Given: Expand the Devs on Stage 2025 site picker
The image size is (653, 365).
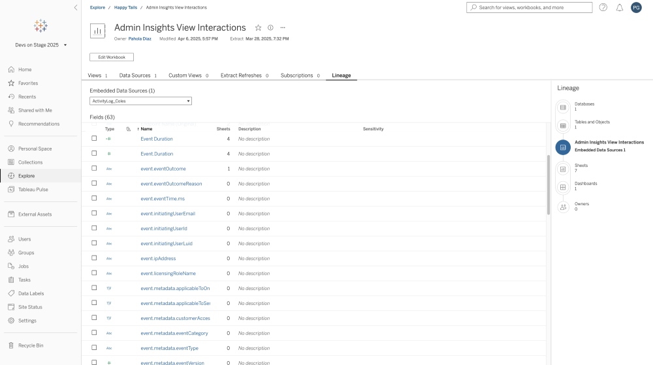Looking at the screenshot, I should coord(40,45).
